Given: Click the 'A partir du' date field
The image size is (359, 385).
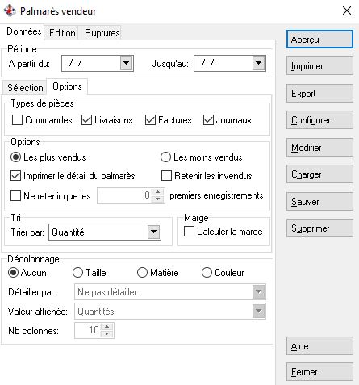Looking at the screenshot, I should tap(91, 63).
